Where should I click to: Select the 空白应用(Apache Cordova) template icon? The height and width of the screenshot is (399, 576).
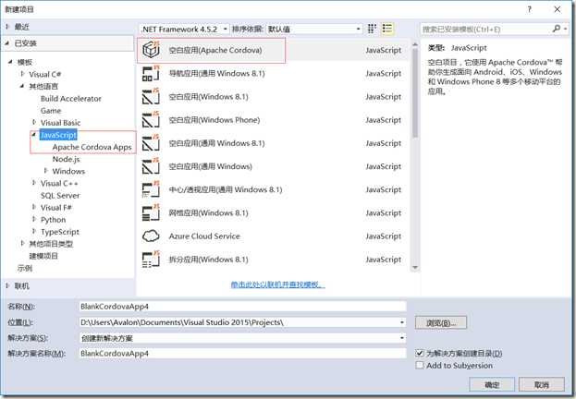151,50
